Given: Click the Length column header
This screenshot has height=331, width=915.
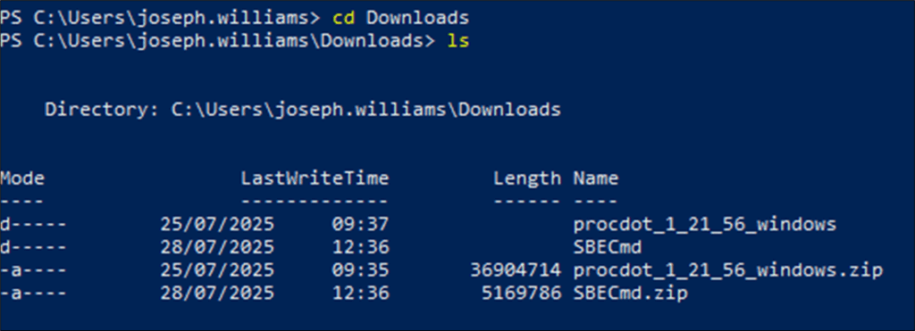Looking at the screenshot, I should (x=527, y=178).
